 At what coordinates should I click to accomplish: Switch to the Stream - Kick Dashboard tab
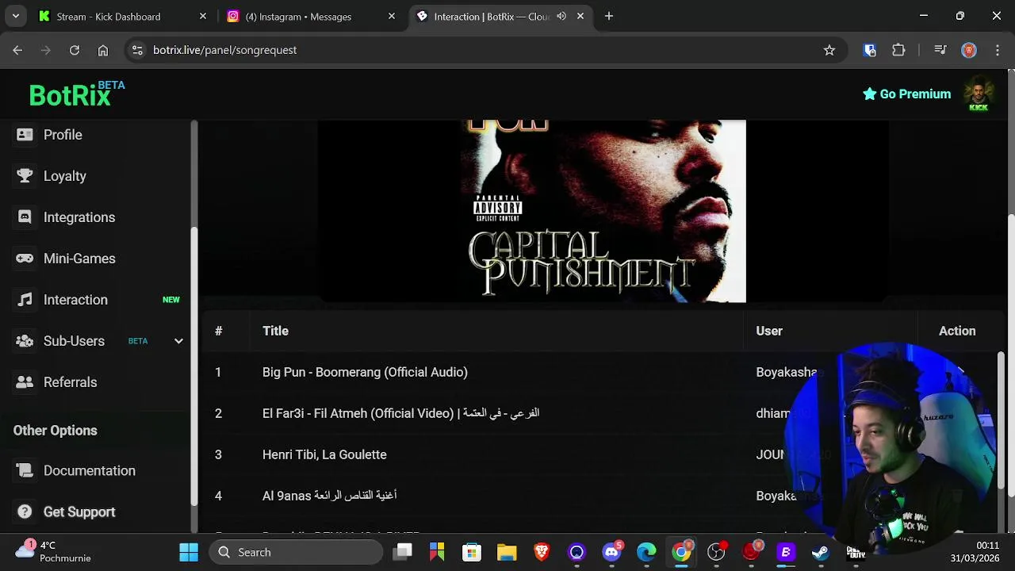(123, 16)
